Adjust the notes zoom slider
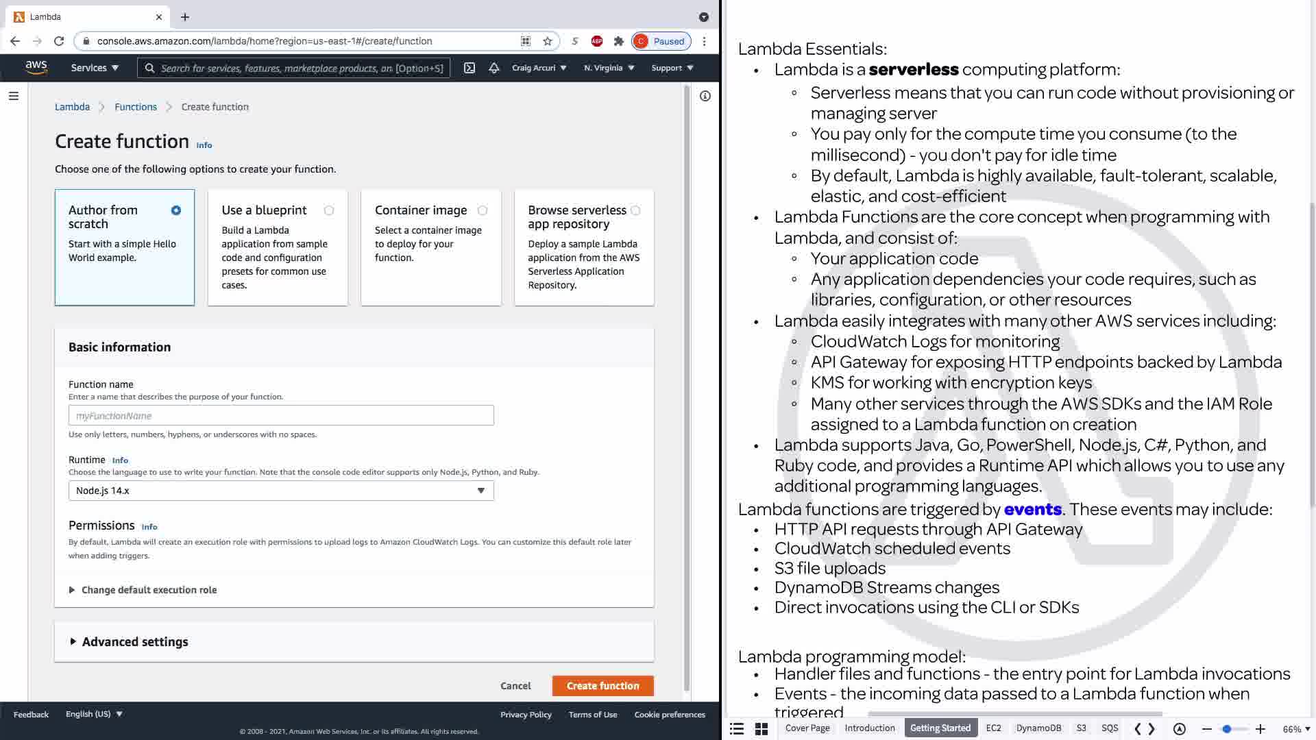The height and width of the screenshot is (740, 1316). pos(1227,729)
